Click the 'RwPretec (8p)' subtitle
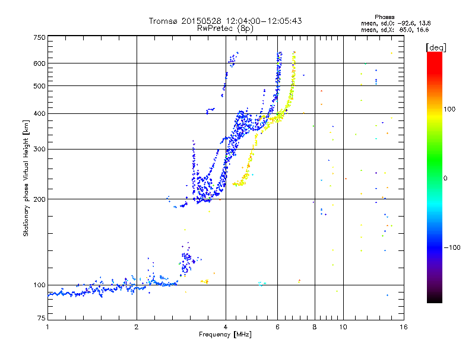The image size is (475, 356). coord(225,28)
